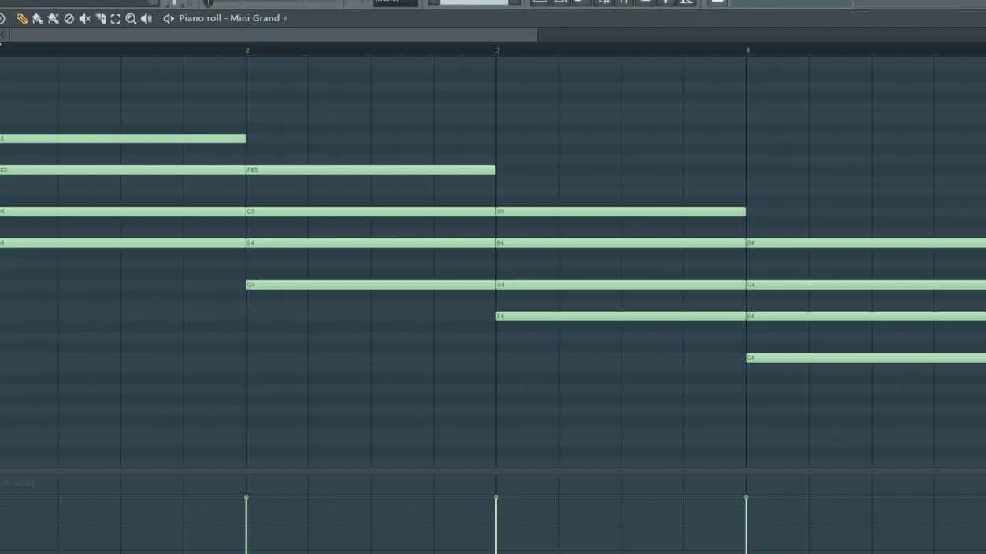Select the E4 note in bar 3
Viewport: 986px width, 554px height.
click(x=621, y=316)
